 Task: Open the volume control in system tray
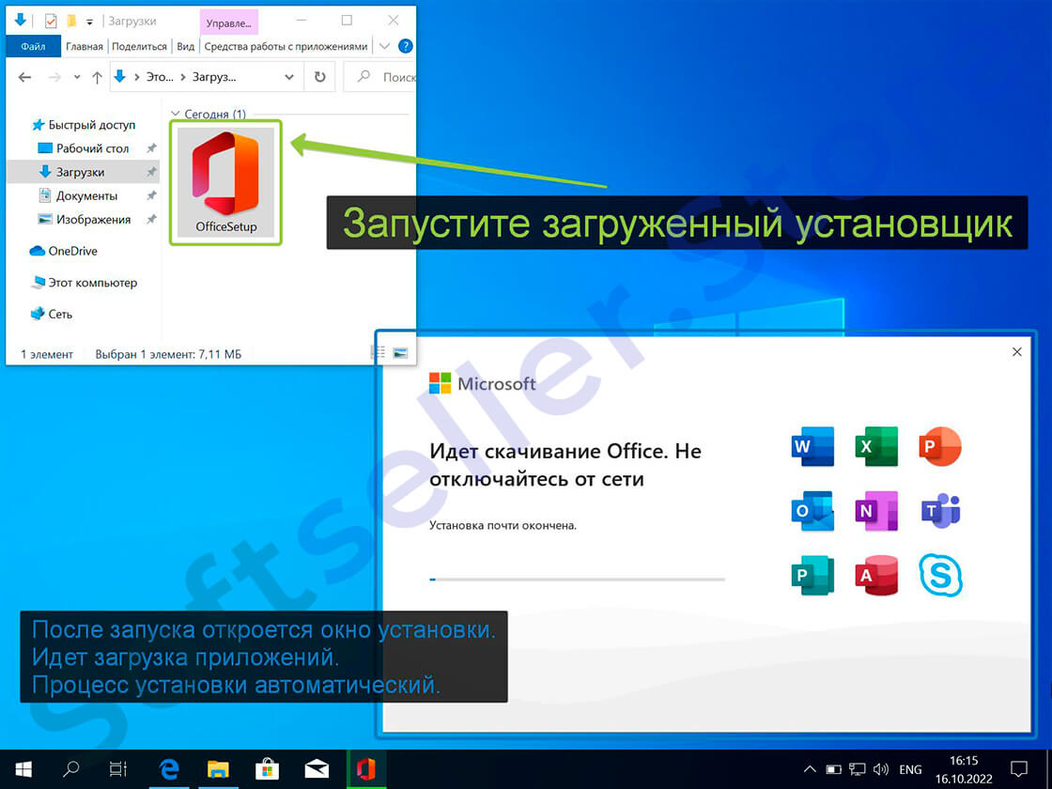point(881,769)
